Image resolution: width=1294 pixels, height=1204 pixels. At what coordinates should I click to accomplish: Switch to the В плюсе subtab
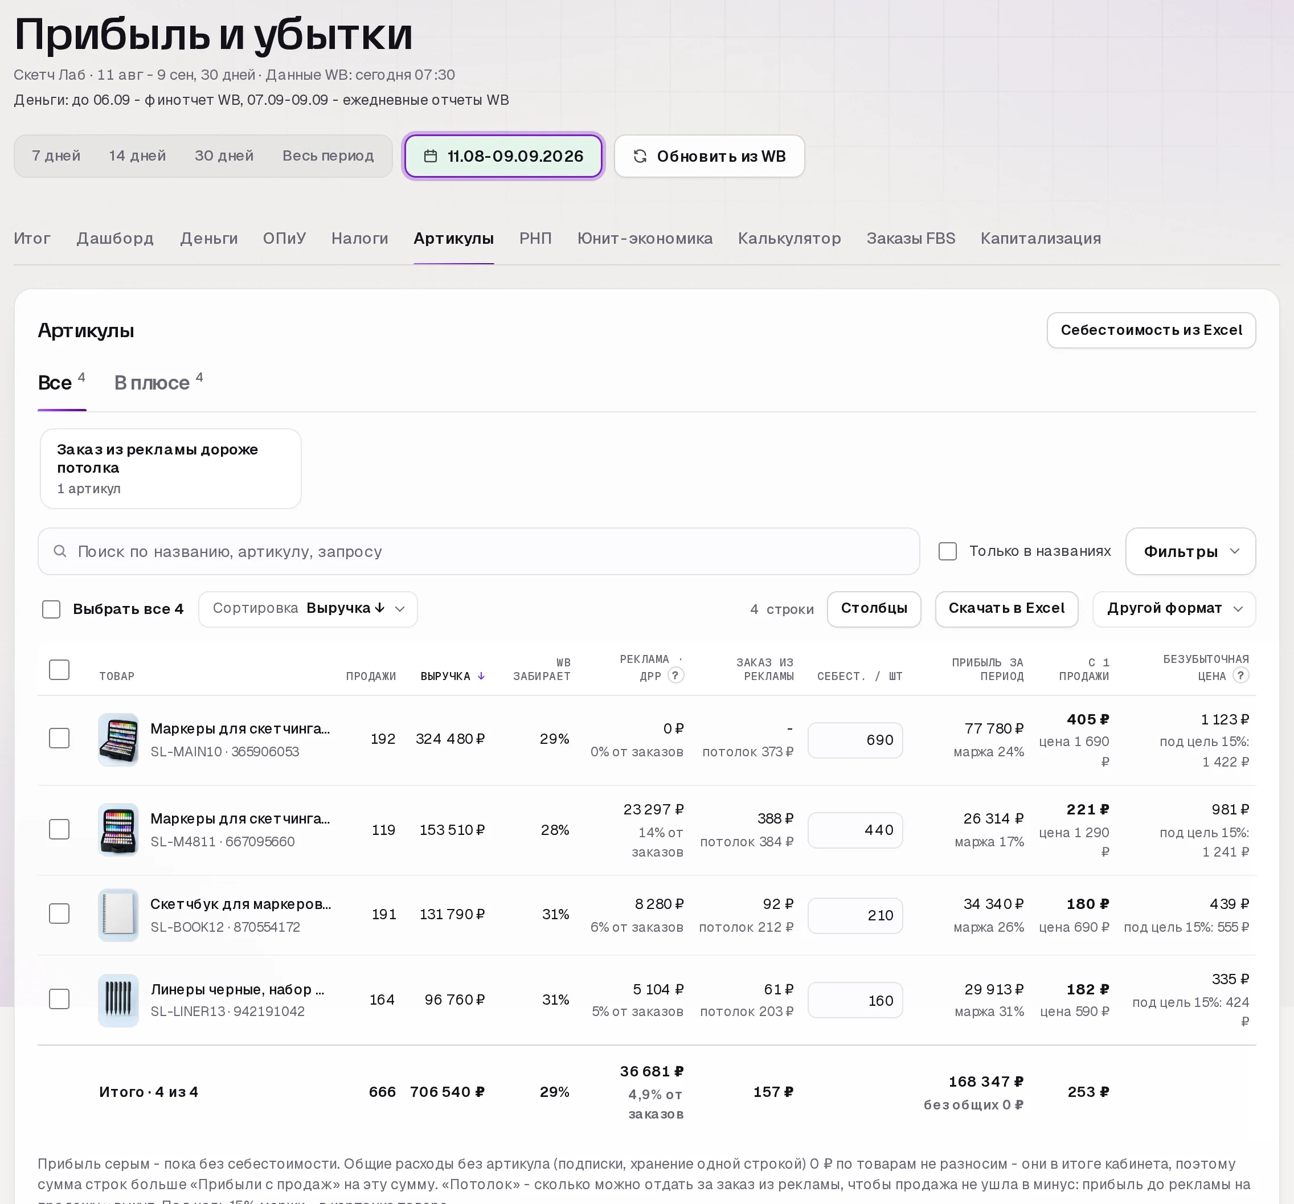pyautogui.click(x=158, y=383)
